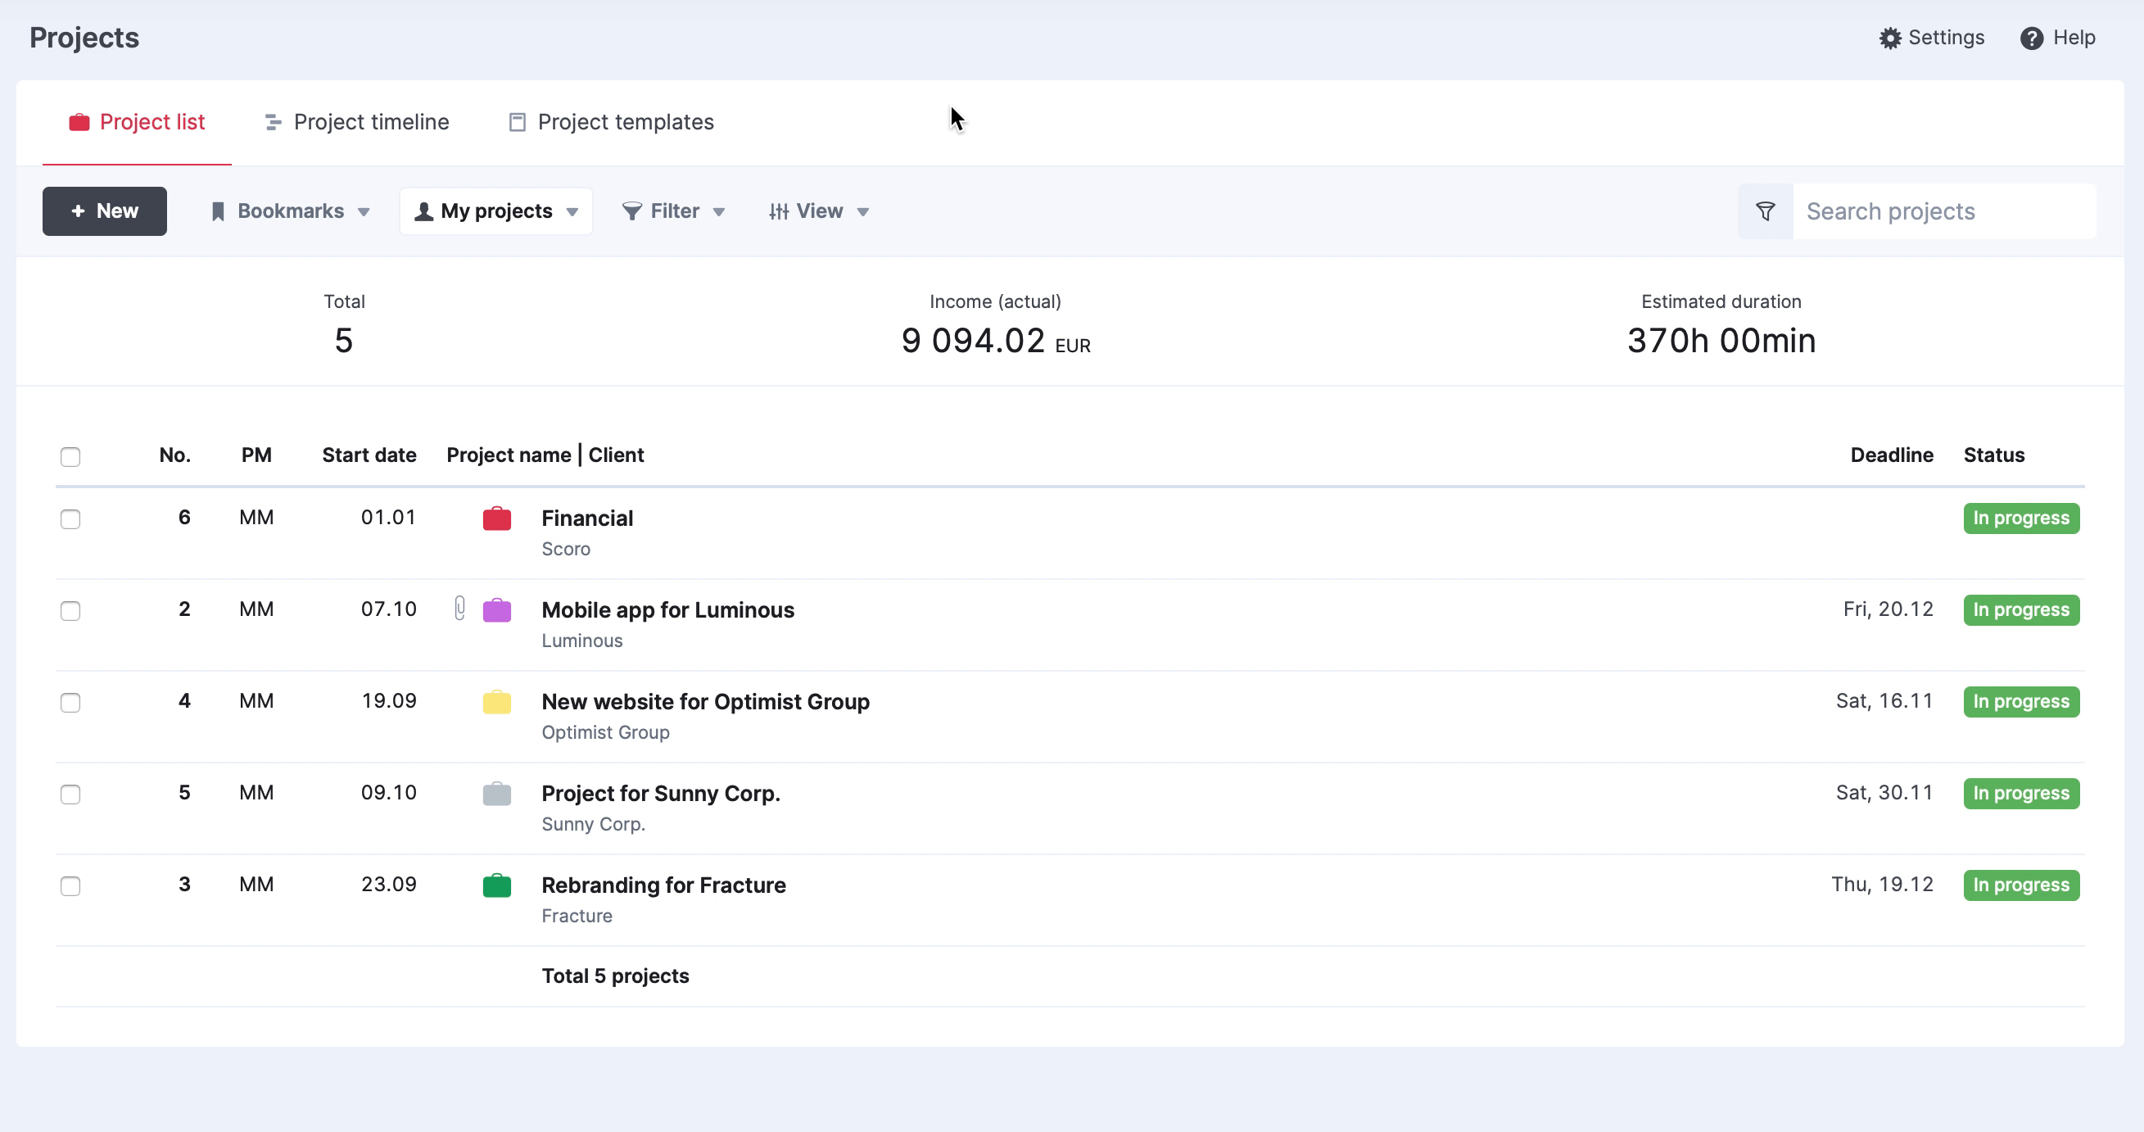Click the Scoro client name
Screen dimensions: 2144x1132
[x=566, y=550]
